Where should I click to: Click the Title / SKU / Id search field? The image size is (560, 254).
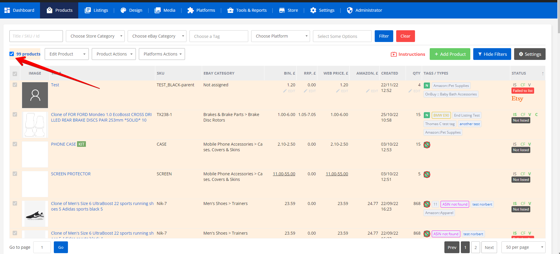[36, 36]
